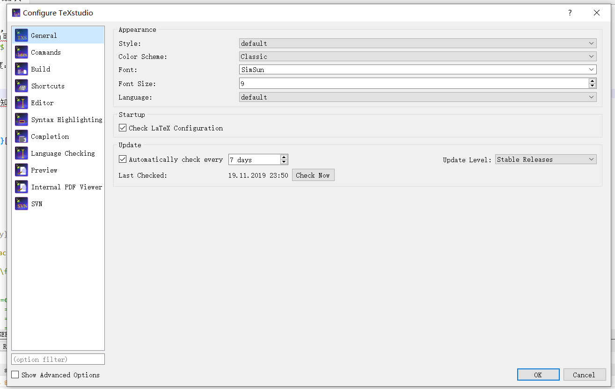Select the General settings page
The width and height of the screenshot is (615, 389).
pyautogui.click(x=58, y=36)
